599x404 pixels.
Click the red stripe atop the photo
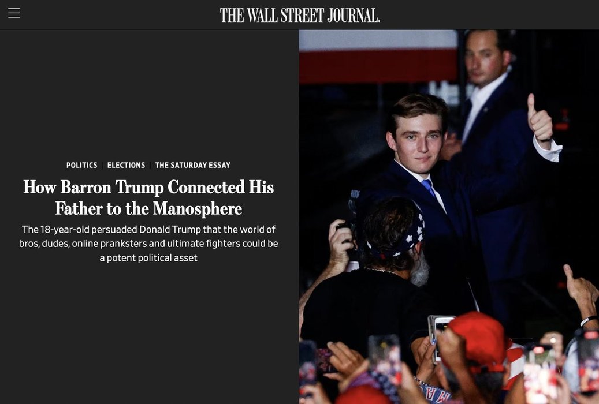point(378,65)
